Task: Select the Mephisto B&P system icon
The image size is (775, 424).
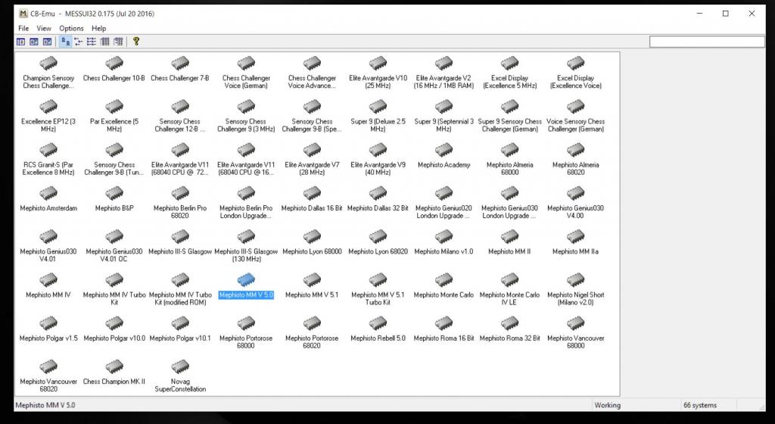Action: coord(114,195)
